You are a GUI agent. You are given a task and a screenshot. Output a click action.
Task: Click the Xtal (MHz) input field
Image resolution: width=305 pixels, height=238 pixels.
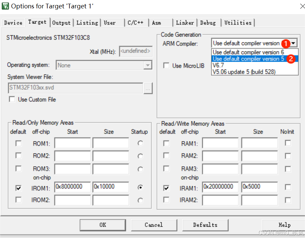(x=136, y=51)
